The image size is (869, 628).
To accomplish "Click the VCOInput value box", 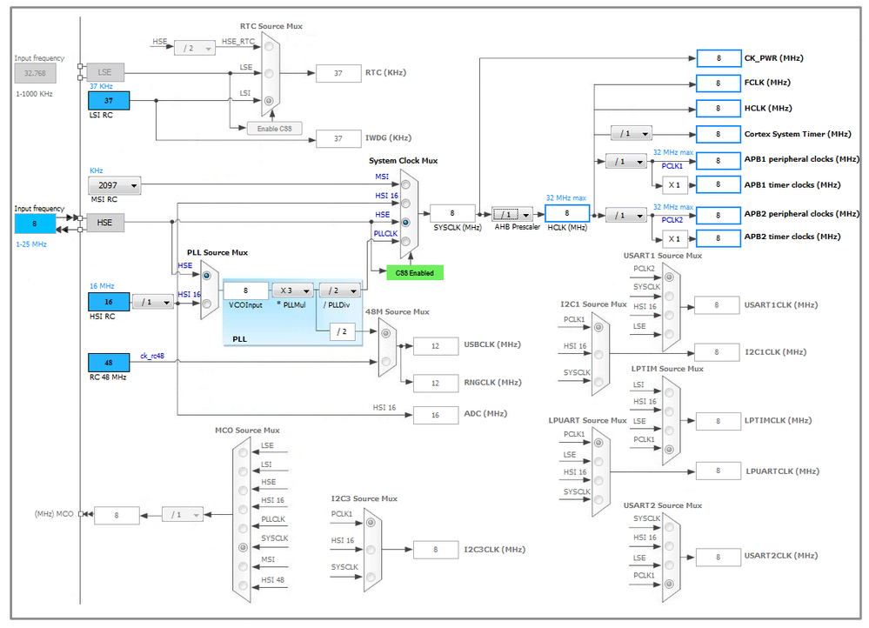I will click(246, 291).
